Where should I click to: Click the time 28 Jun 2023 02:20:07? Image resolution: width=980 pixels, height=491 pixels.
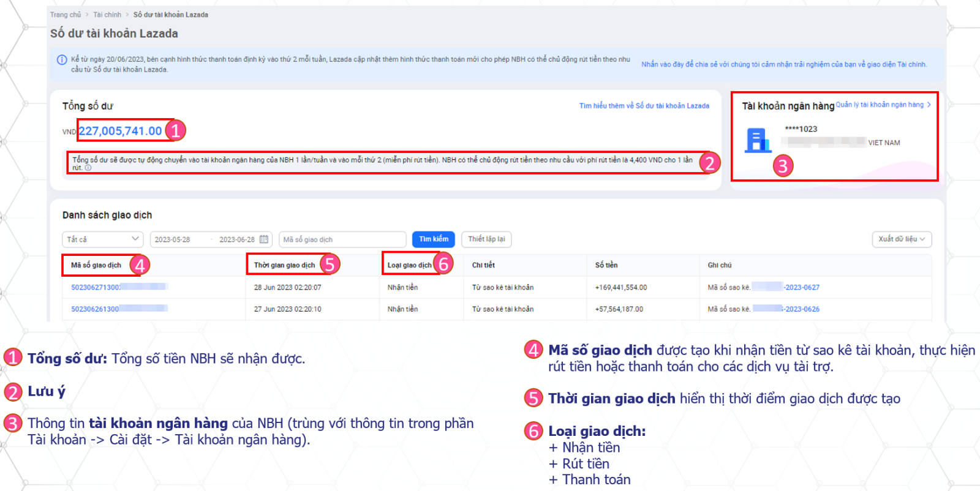pyautogui.click(x=287, y=287)
